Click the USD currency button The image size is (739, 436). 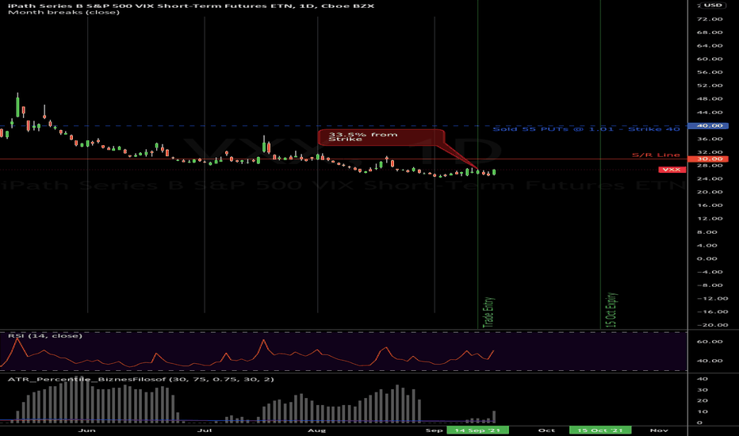click(713, 6)
